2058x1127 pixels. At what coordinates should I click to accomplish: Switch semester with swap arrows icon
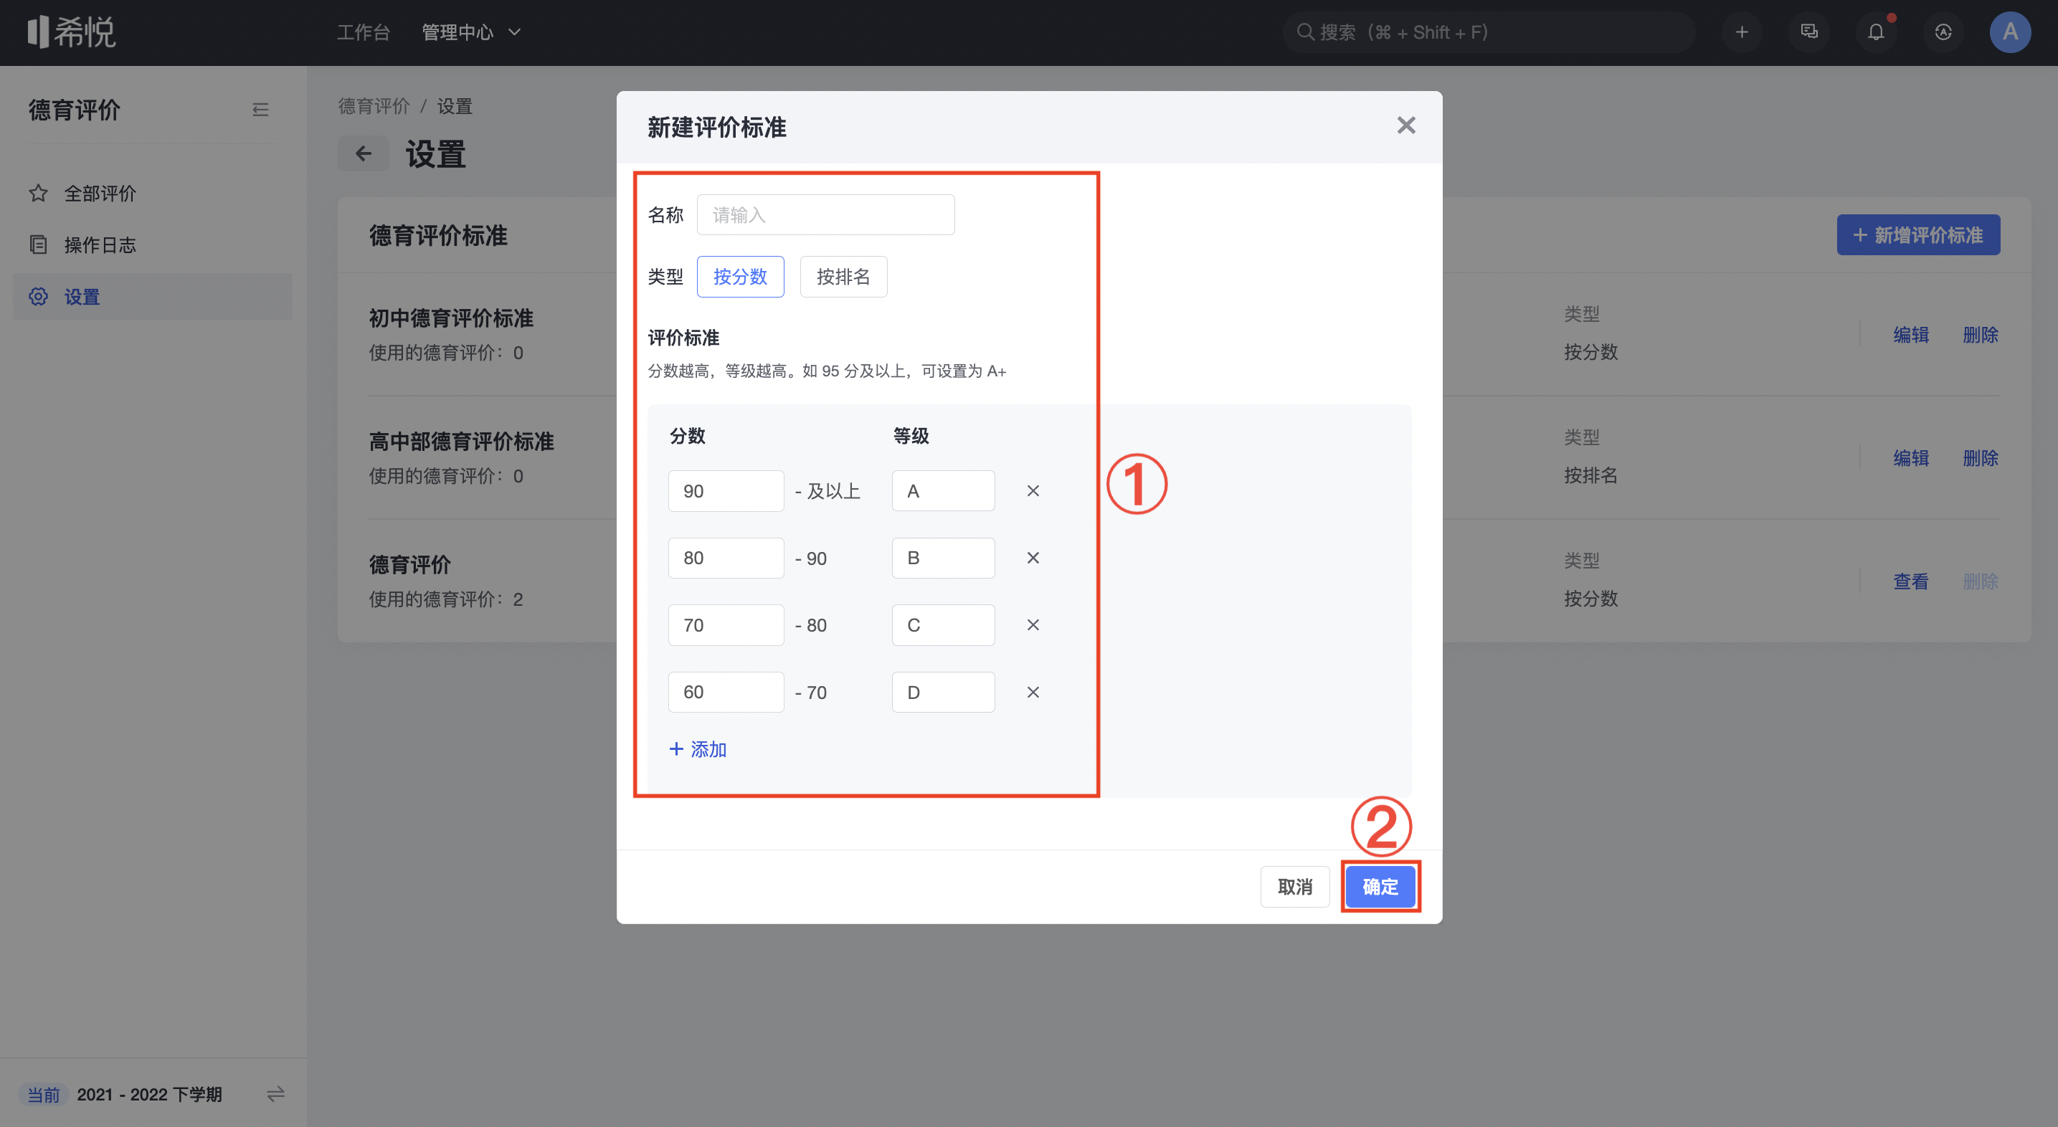click(275, 1093)
